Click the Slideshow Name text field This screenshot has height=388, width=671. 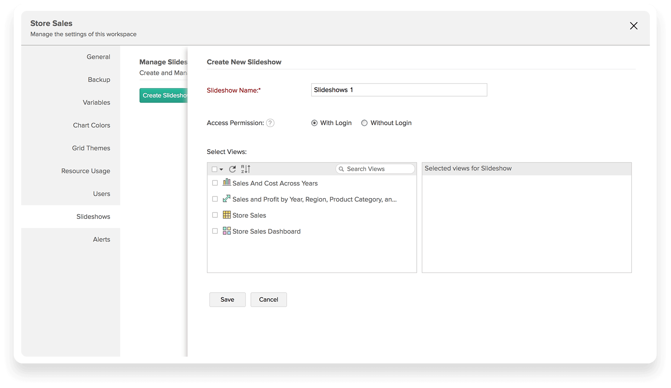pos(399,90)
